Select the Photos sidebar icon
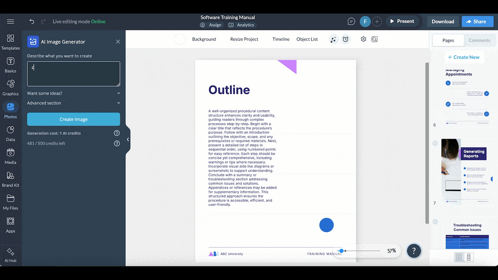Viewport: 498px width, 280px height. pyautogui.click(x=10, y=109)
